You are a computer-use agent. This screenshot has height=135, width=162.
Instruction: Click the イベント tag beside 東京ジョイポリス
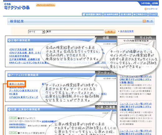pyautogui.click(x=13, y=118)
